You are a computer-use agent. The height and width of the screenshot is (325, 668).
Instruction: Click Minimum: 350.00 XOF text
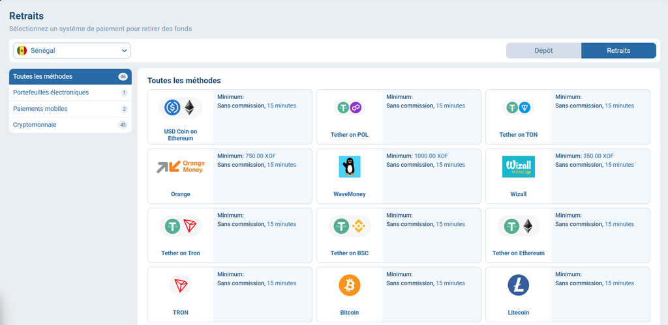pos(584,156)
